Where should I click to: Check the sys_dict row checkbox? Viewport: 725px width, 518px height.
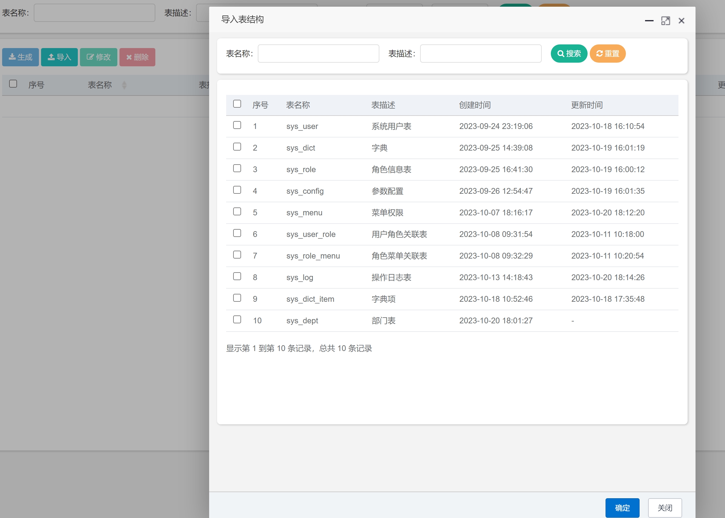(237, 147)
